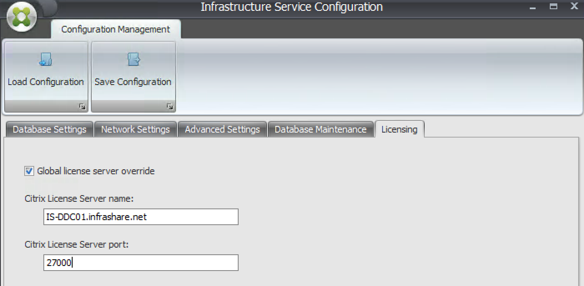The image size is (584, 286).
Task: Click the Citrix License Server name field
Action: 141,217
